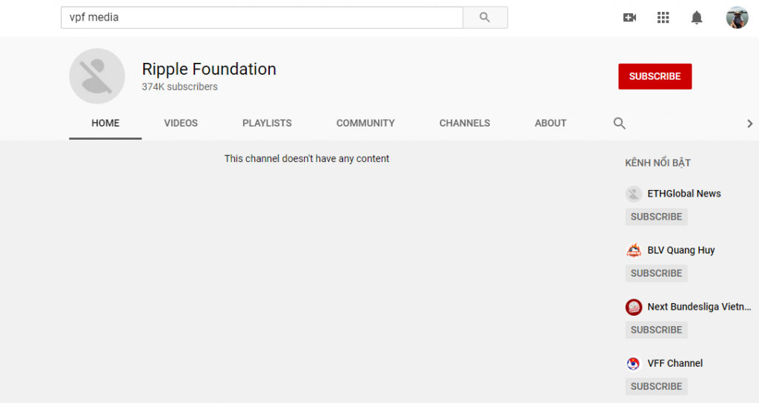Subscribe to Ripple Foundation with red button

655,76
